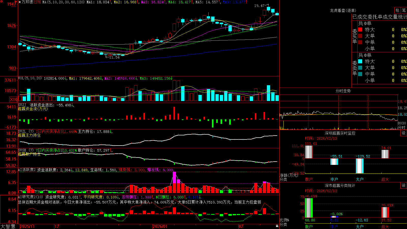The height and width of the screenshot is (229, 407).
Task: Click the 超大 37.52 bar in 分类统计
Action: [385, 212]
